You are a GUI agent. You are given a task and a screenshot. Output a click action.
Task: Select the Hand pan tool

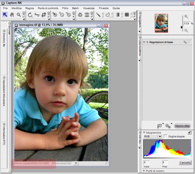12,15
